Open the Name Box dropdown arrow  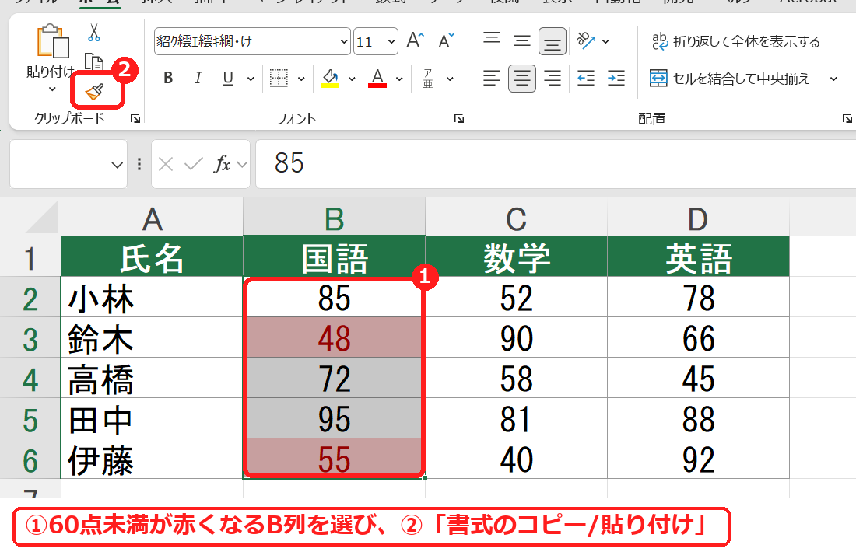117,164
